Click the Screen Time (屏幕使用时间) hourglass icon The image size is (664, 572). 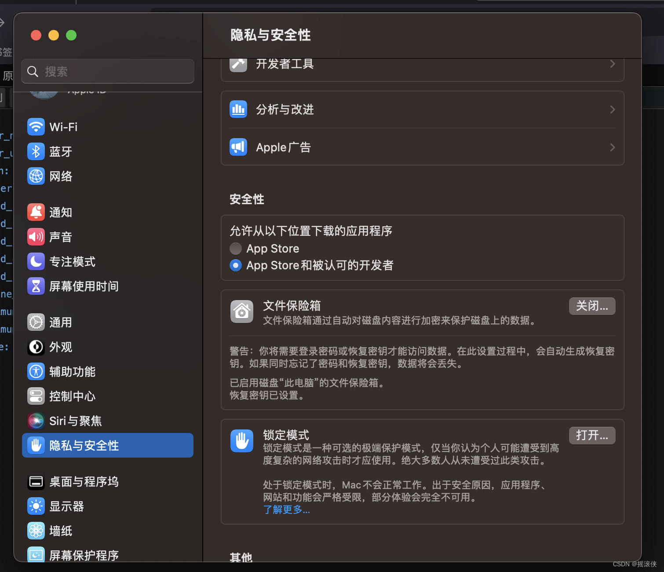pos(36,286)
